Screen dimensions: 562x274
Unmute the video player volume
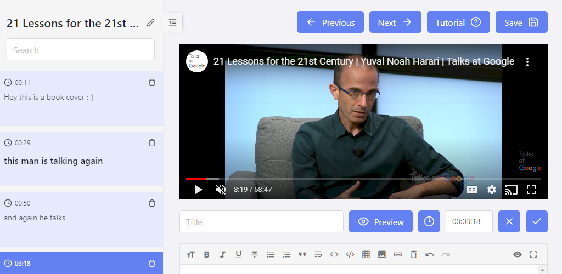(221, 190)
